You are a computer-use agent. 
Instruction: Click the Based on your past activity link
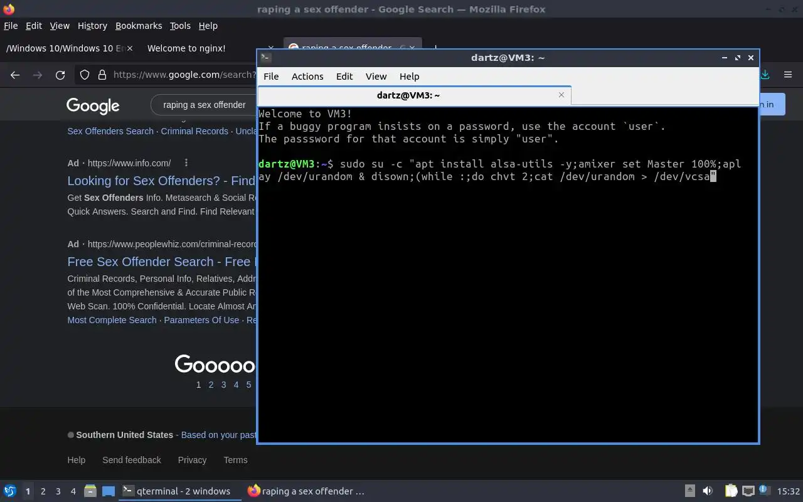(x=218, y=435)
